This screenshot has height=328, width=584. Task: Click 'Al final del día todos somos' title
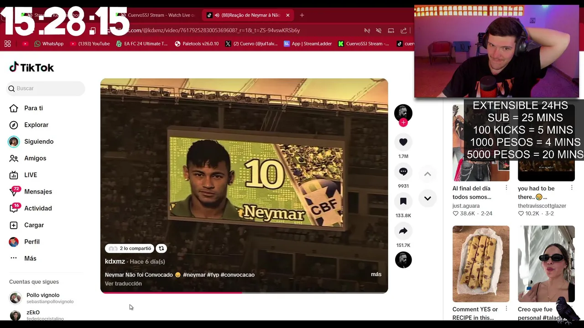pos(472,193)
